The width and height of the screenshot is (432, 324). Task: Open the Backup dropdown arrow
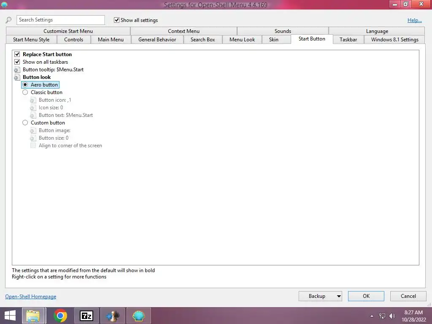[339, 296]
